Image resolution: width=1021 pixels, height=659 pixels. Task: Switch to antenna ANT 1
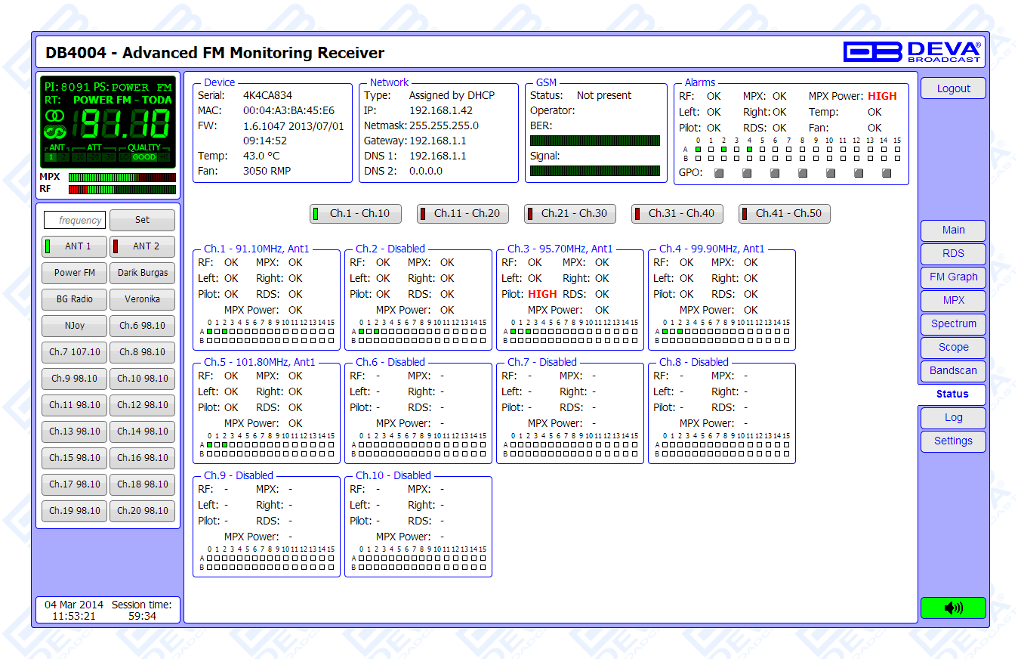[x=74, y=246]
